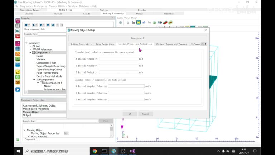Click the Windows Start button

pyautogui.click(x=18, y=151)
